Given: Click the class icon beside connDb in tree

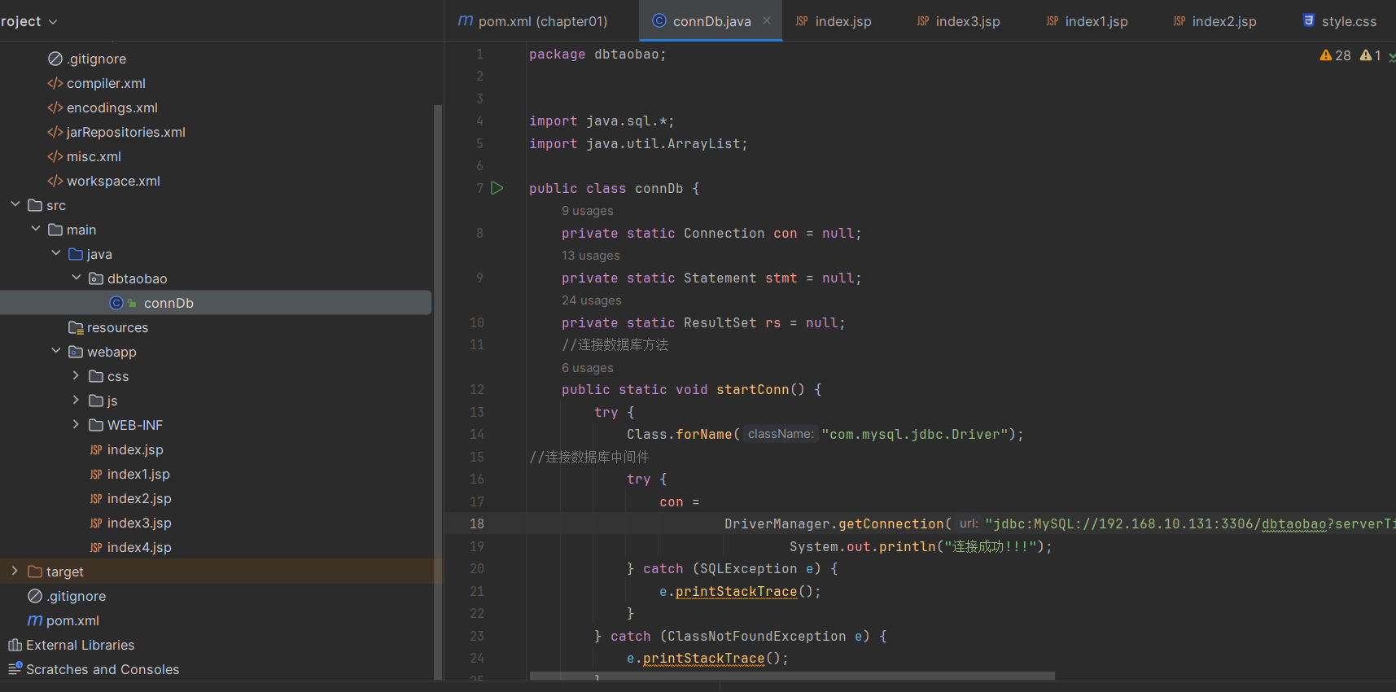Looking at the screenshot, I should tap(116, 303).
